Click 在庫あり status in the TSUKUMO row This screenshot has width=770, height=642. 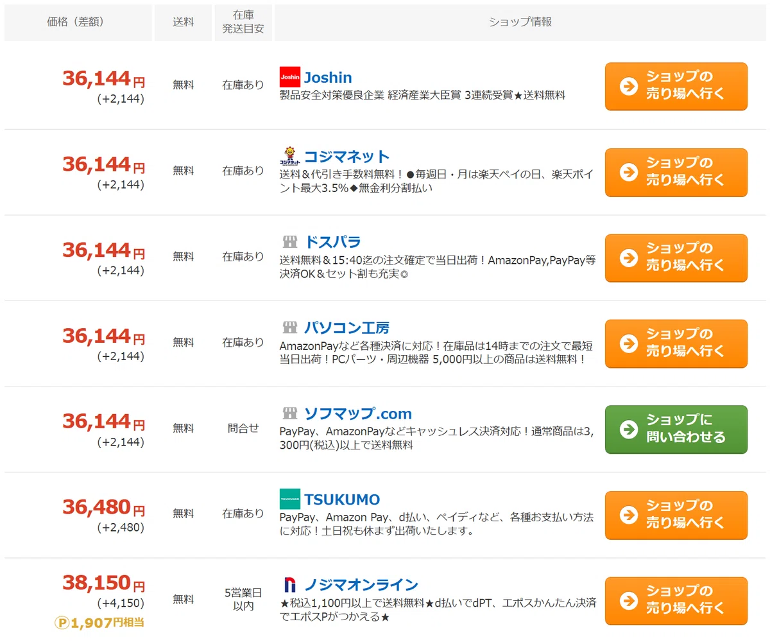[x=243, y=514]
